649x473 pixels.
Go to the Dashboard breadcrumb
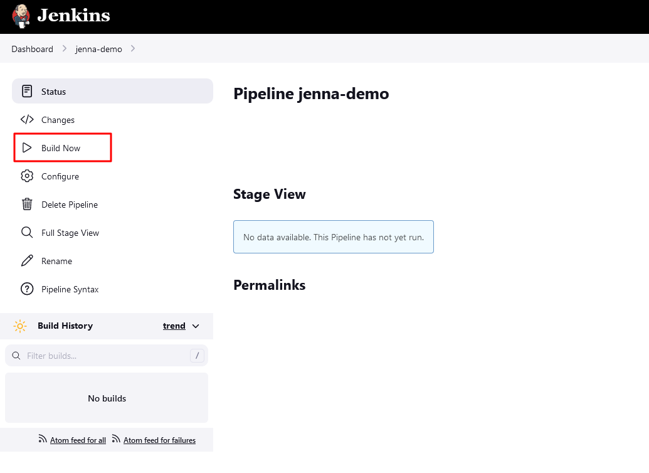point(32,49)
